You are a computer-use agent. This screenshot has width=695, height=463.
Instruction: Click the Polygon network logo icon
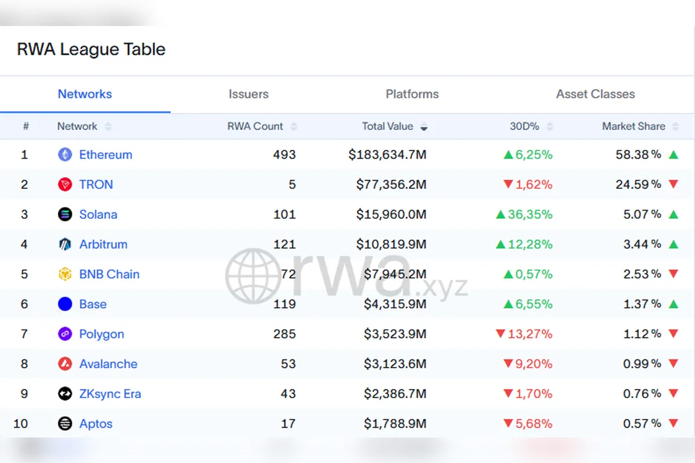pyautogui.click(x=65, y=334)
